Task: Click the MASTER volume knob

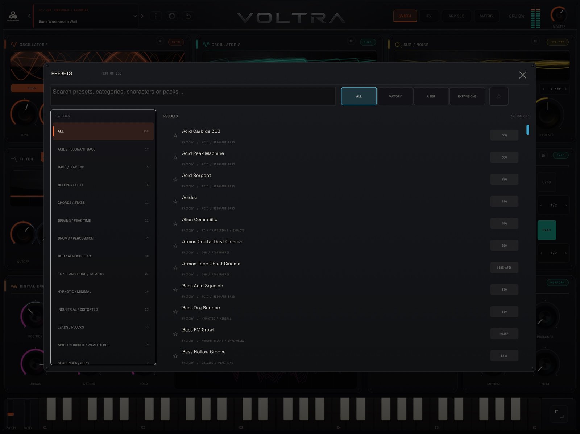Action: point(559,15)
